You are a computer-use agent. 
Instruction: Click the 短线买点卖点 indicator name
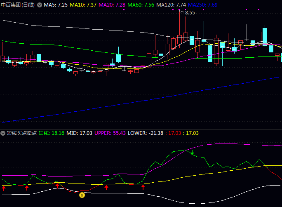(21, 133)
